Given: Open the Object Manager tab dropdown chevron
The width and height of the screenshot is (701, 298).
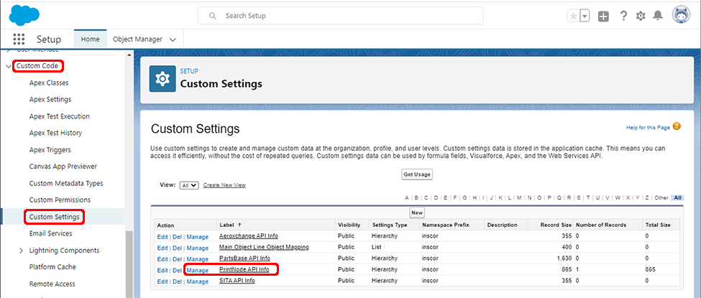Looking at the screenshot, I should point(173,39).
